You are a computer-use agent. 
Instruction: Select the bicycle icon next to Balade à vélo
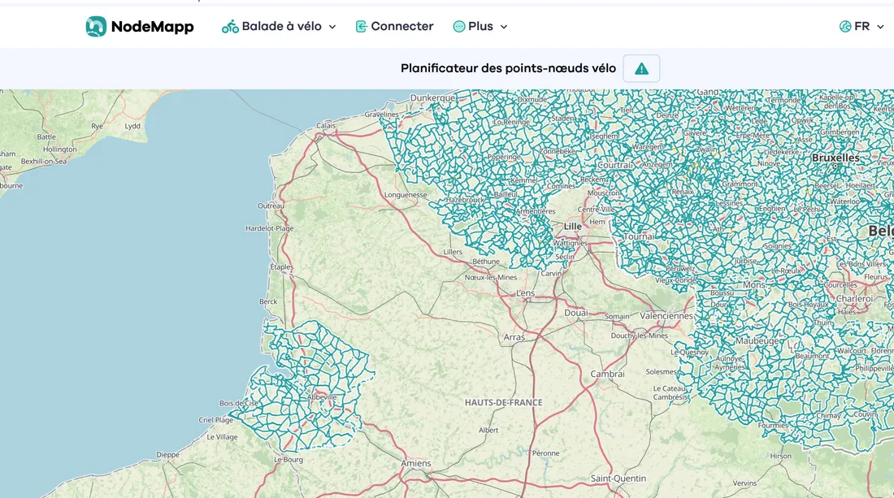[x=229, y=26]
